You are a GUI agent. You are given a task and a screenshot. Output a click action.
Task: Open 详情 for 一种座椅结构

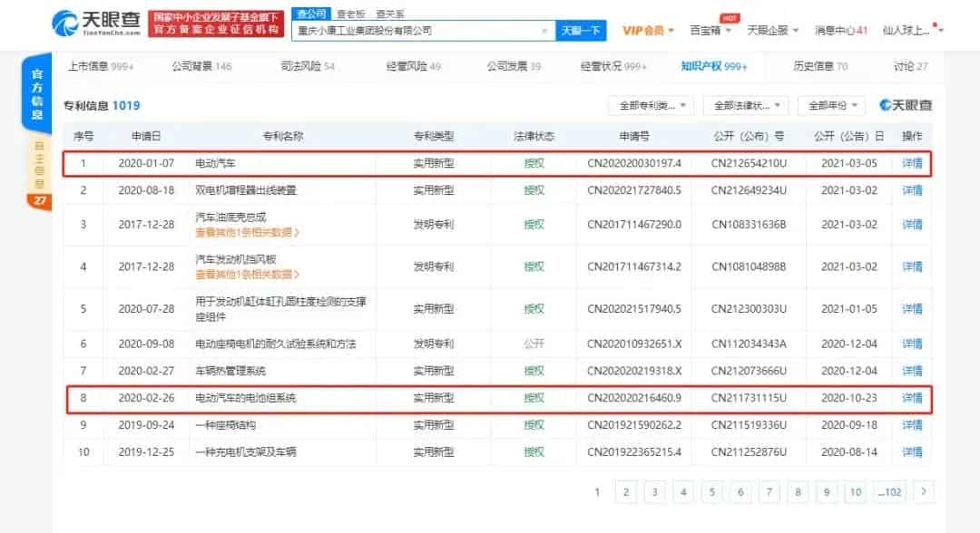pyautogui.click(x=912, y=425)
